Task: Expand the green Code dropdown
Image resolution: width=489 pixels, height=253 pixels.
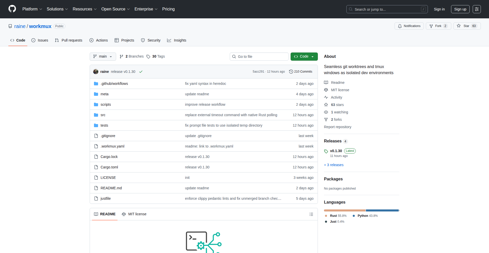Action: (x=304, y=56)
